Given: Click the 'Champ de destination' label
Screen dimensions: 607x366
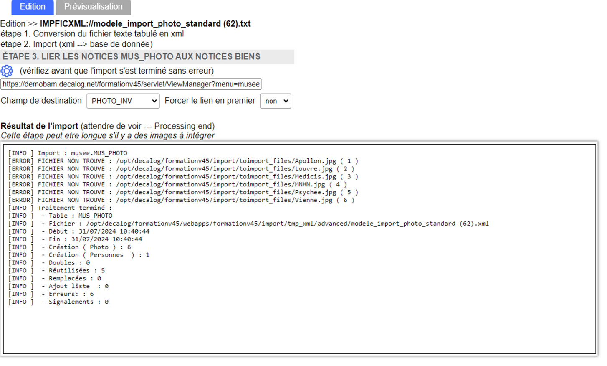Looking at the screenshot, I should 41,101.
